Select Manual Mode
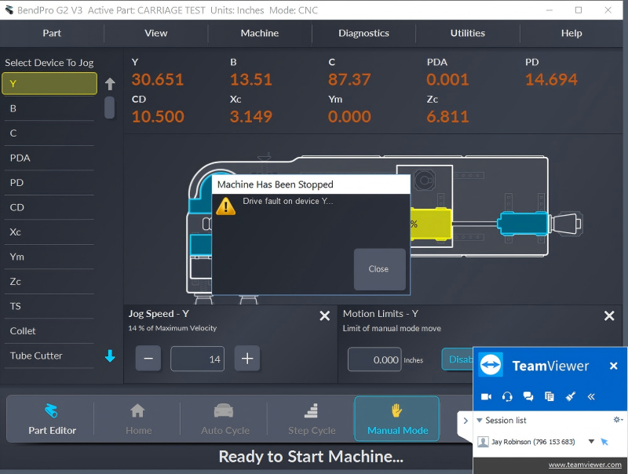The image size is (628, 474). 397,419
